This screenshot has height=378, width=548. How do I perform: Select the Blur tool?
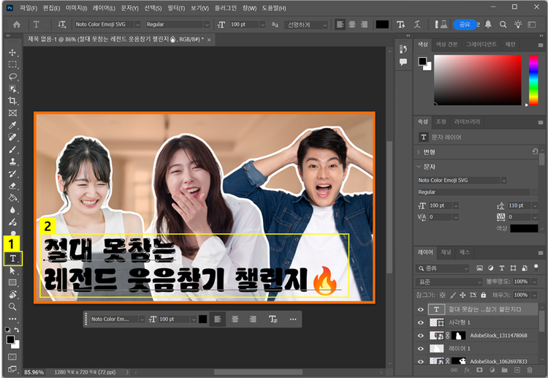12,210
